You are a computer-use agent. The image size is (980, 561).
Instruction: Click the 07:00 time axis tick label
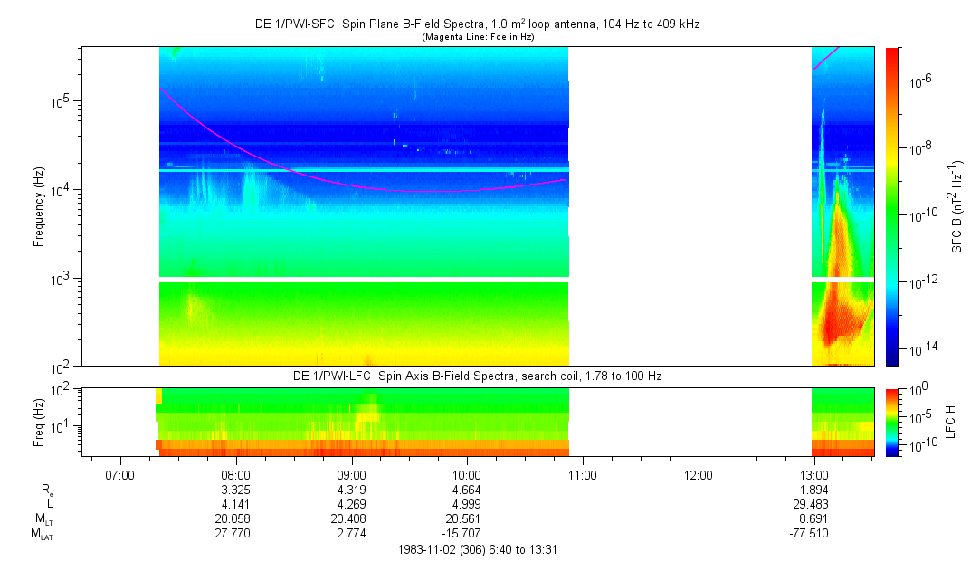tap(119, 473)
